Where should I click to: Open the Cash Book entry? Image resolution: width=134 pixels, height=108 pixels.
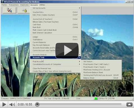56,24
